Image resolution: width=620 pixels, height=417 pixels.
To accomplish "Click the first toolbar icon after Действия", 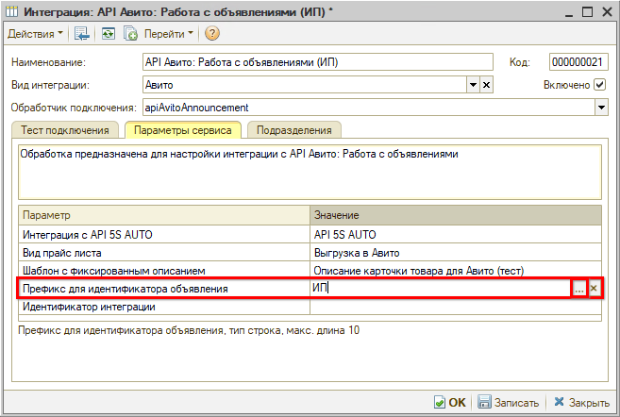I will [82, 34].
